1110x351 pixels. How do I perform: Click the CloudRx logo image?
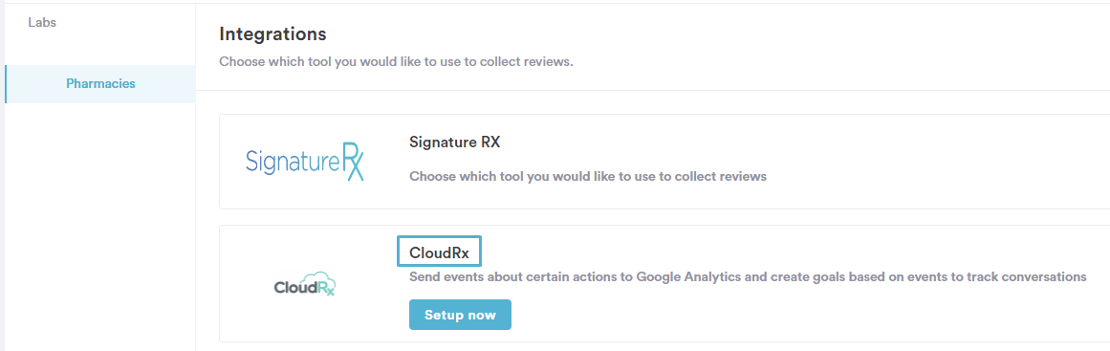click(304, 284)
